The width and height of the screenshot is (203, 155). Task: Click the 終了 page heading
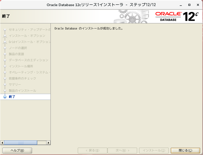tap(6, 16)
